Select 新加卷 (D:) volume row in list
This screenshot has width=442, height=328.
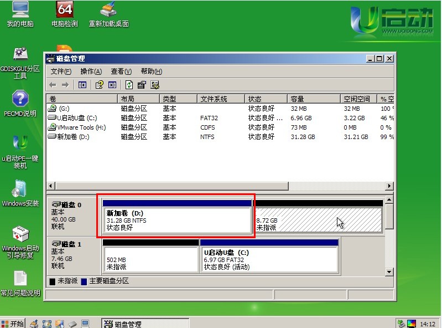click(220, 137)
